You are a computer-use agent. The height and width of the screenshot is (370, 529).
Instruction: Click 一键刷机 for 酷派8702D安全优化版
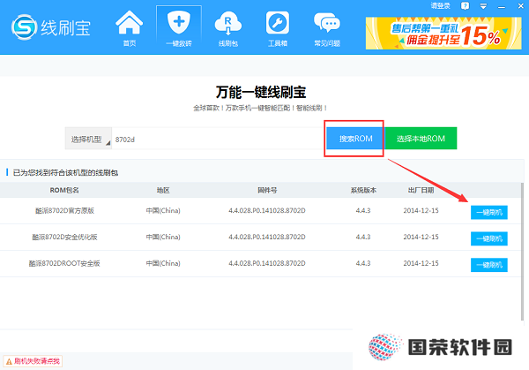tap(489, 238)
